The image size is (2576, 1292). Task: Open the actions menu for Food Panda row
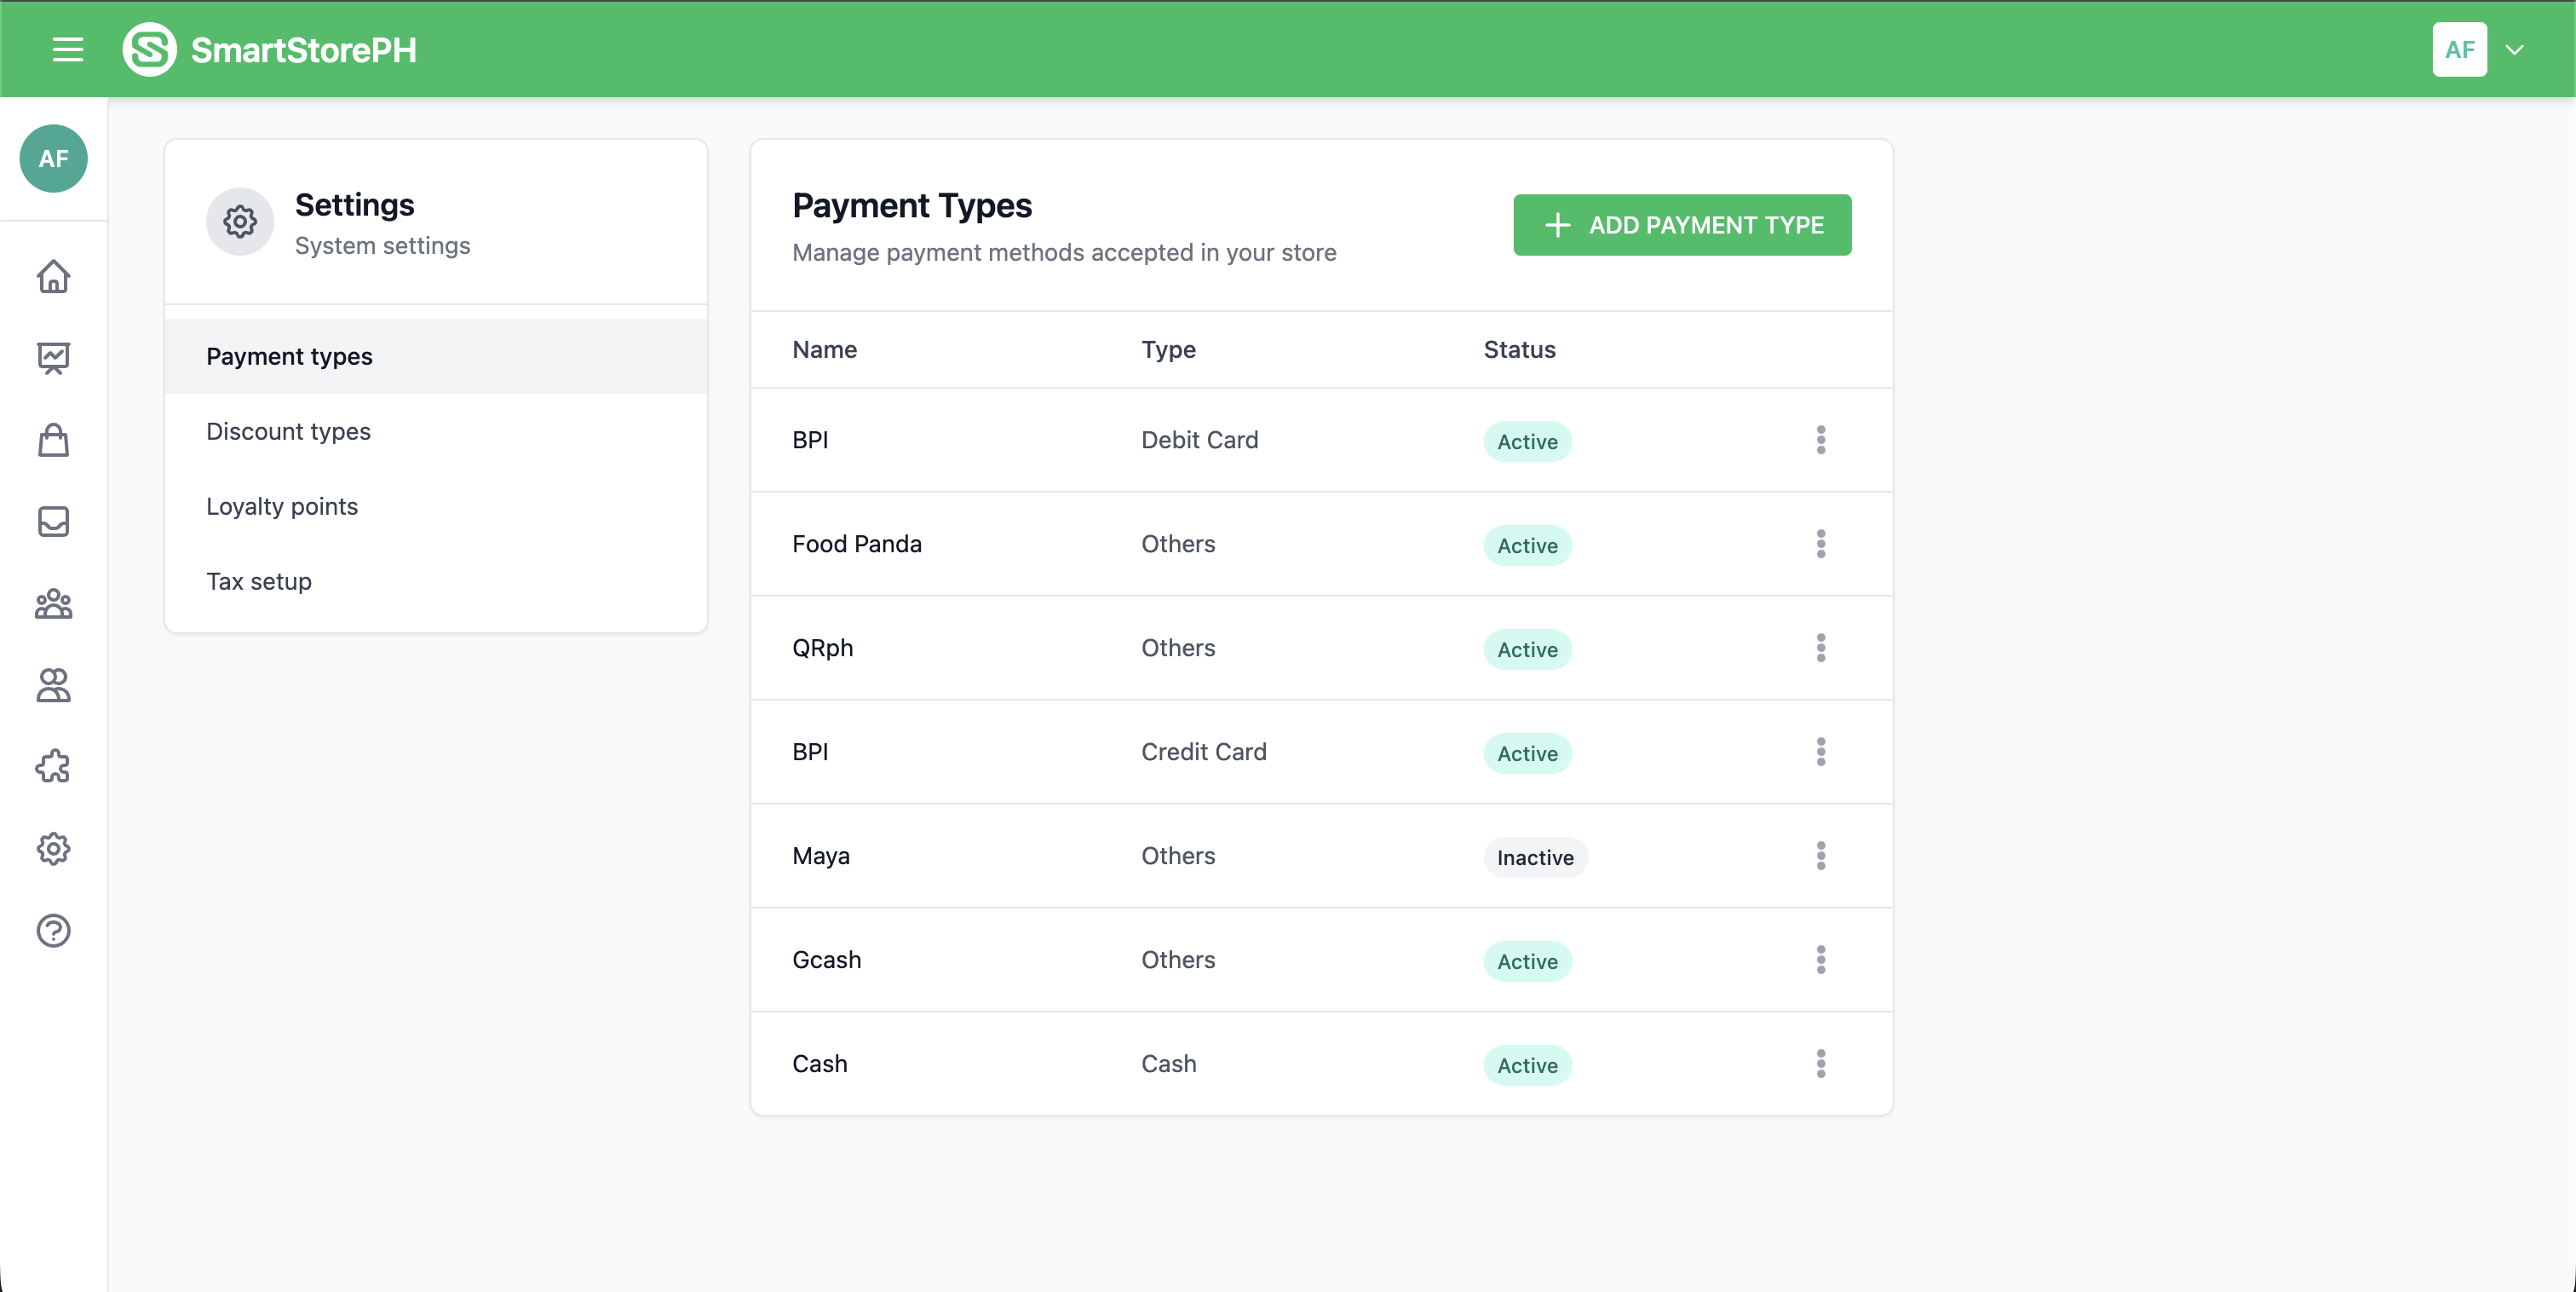[x=1821, y=544]
